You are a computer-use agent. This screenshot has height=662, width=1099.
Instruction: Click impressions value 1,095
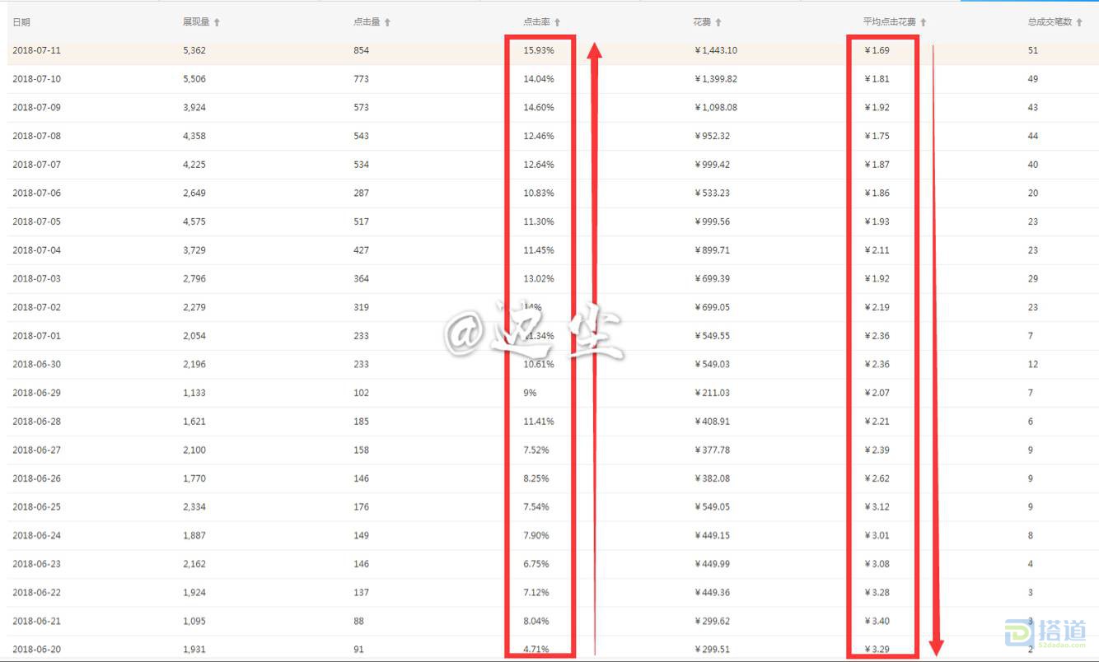click(194, 622)
